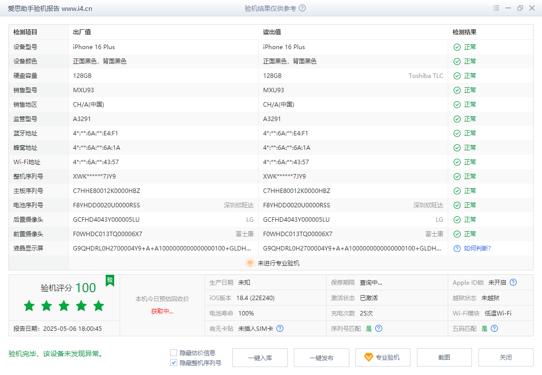Click the green check icon for 设备颜色

[x=457, y=62]
